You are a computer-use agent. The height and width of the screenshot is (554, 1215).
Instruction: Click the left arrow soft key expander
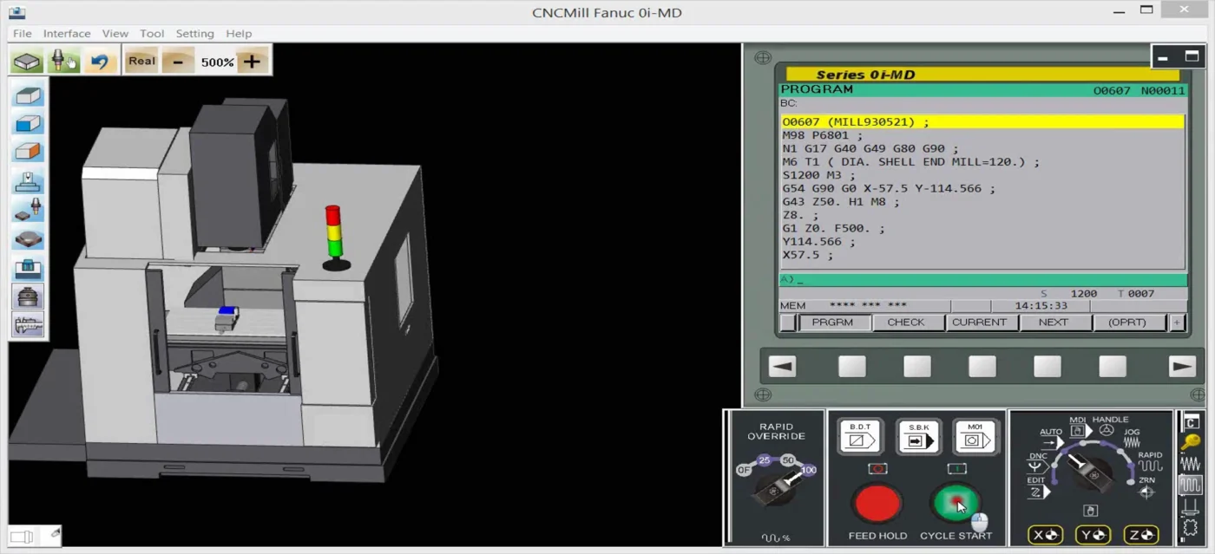782,367
